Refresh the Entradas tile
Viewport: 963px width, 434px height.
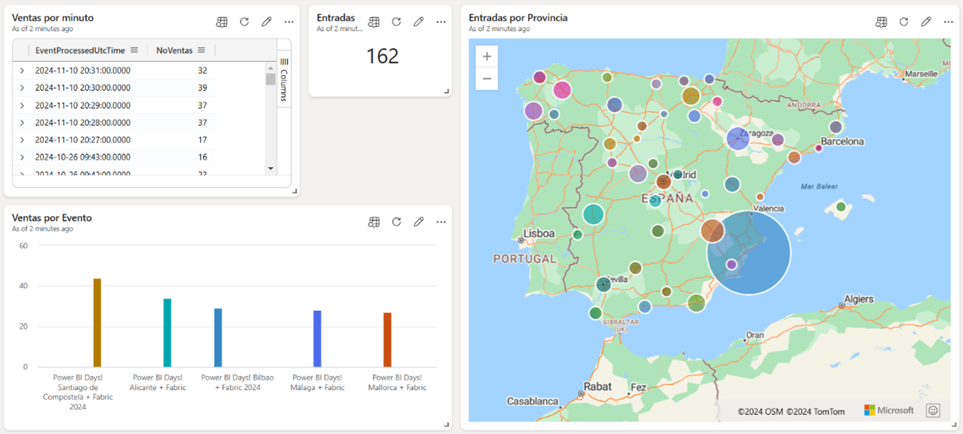point(397,22)
